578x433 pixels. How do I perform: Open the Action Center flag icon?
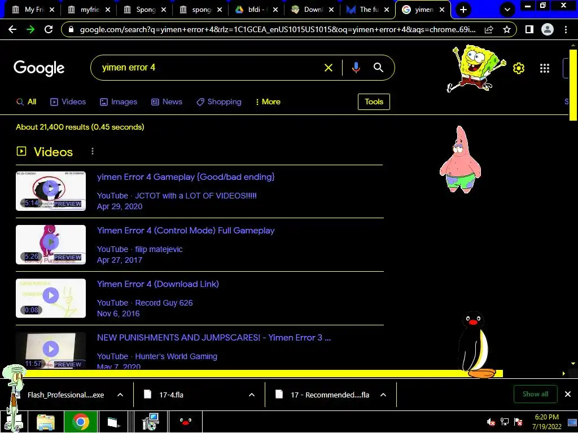pyautogui.click(x=518, y=422)
